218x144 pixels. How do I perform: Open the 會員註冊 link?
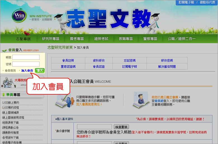coord(68,60)
